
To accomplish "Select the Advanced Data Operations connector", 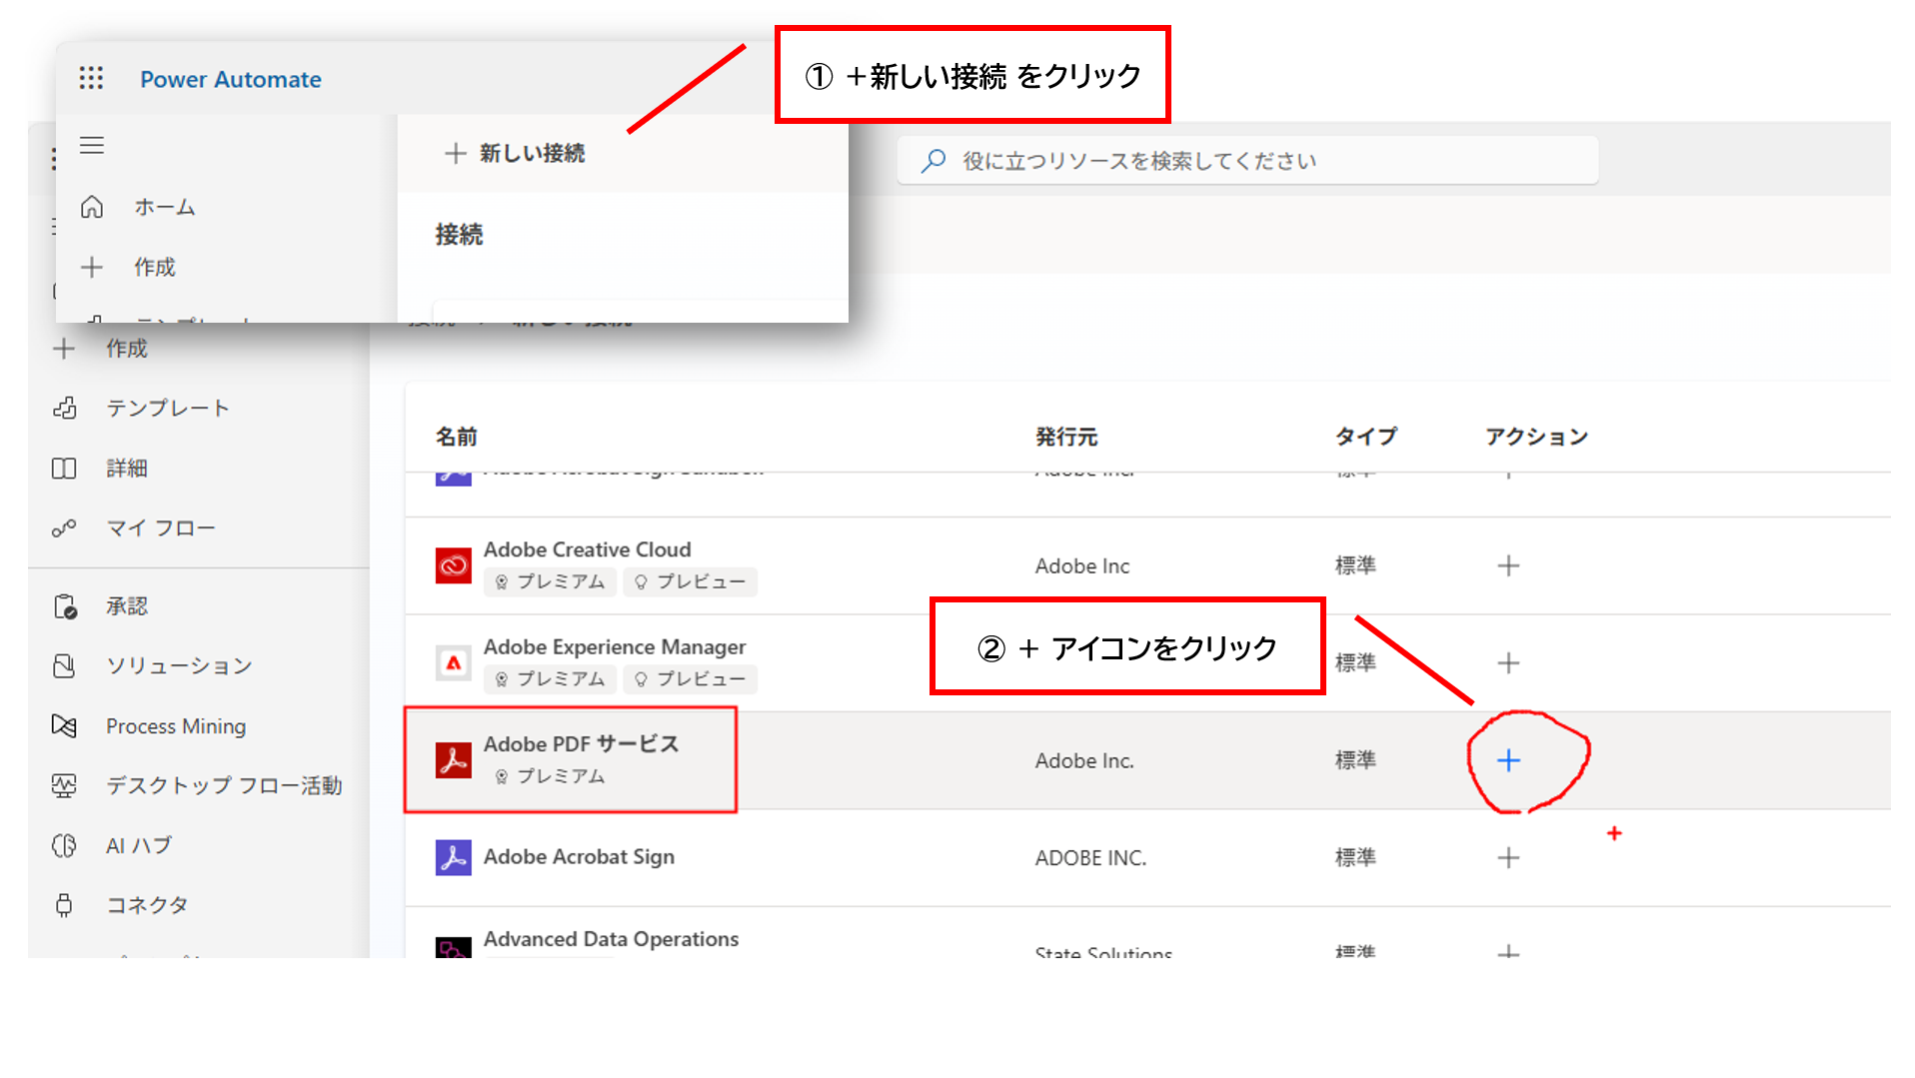I will coord(611,939).
